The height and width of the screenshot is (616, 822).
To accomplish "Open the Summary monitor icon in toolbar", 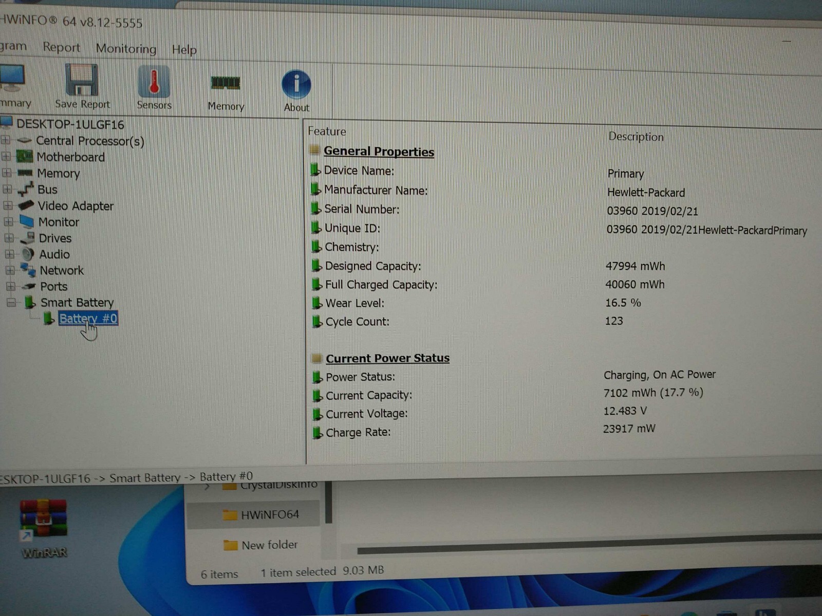I will point(11,78).
